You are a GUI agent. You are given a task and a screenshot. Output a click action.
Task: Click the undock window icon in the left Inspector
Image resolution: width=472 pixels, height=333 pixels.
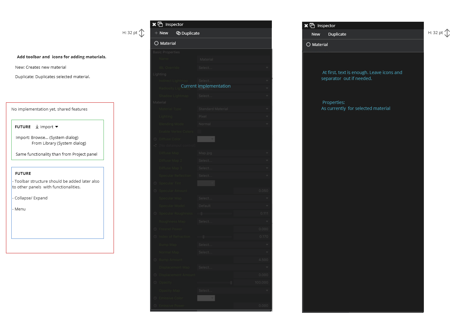[160, 24]
